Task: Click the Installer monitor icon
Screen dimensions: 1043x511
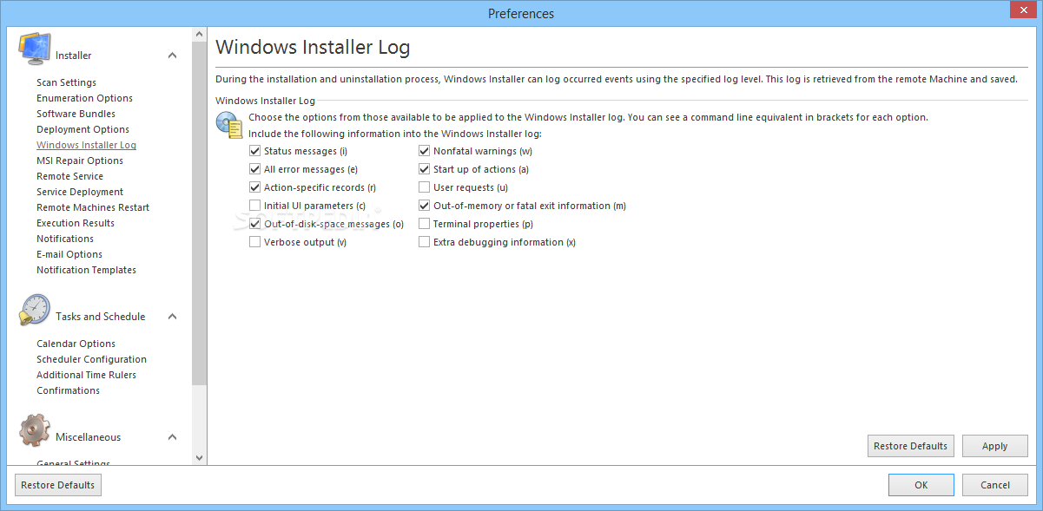Action: point(34,49)
